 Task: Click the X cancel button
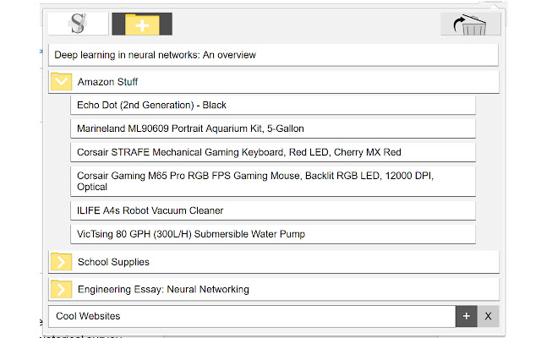(x=488, y=316)
